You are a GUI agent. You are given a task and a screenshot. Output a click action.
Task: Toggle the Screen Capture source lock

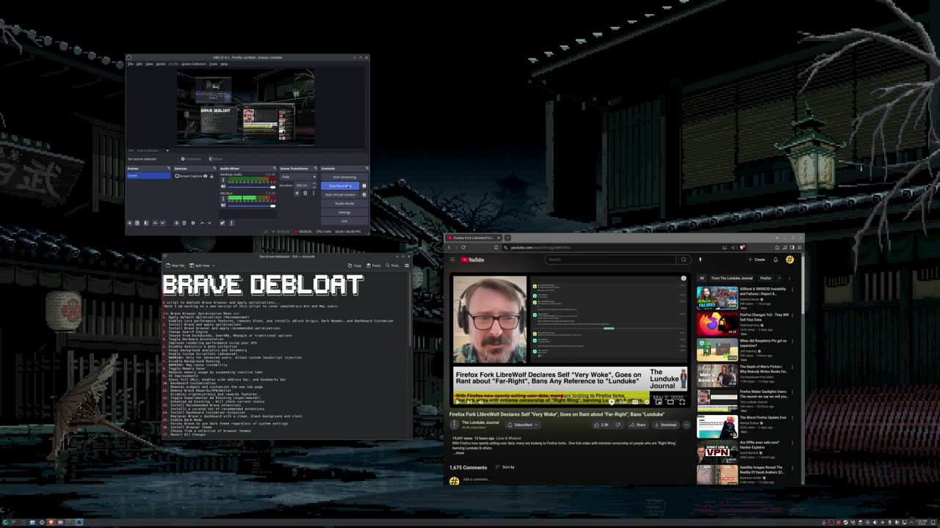point(211,176)
